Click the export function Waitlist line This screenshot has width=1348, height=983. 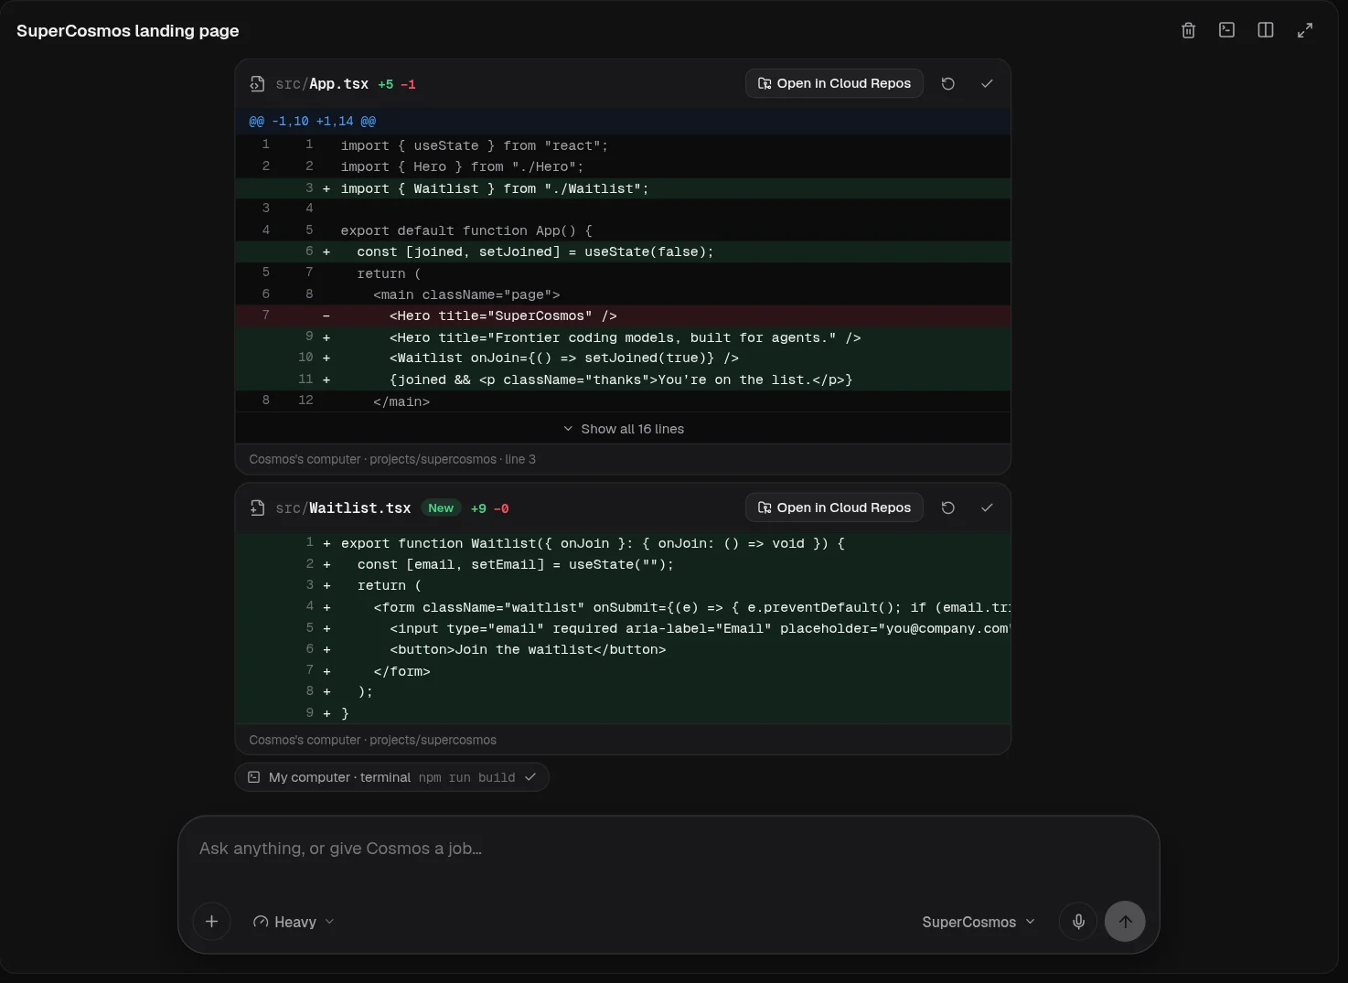click(x=623, y=543)
